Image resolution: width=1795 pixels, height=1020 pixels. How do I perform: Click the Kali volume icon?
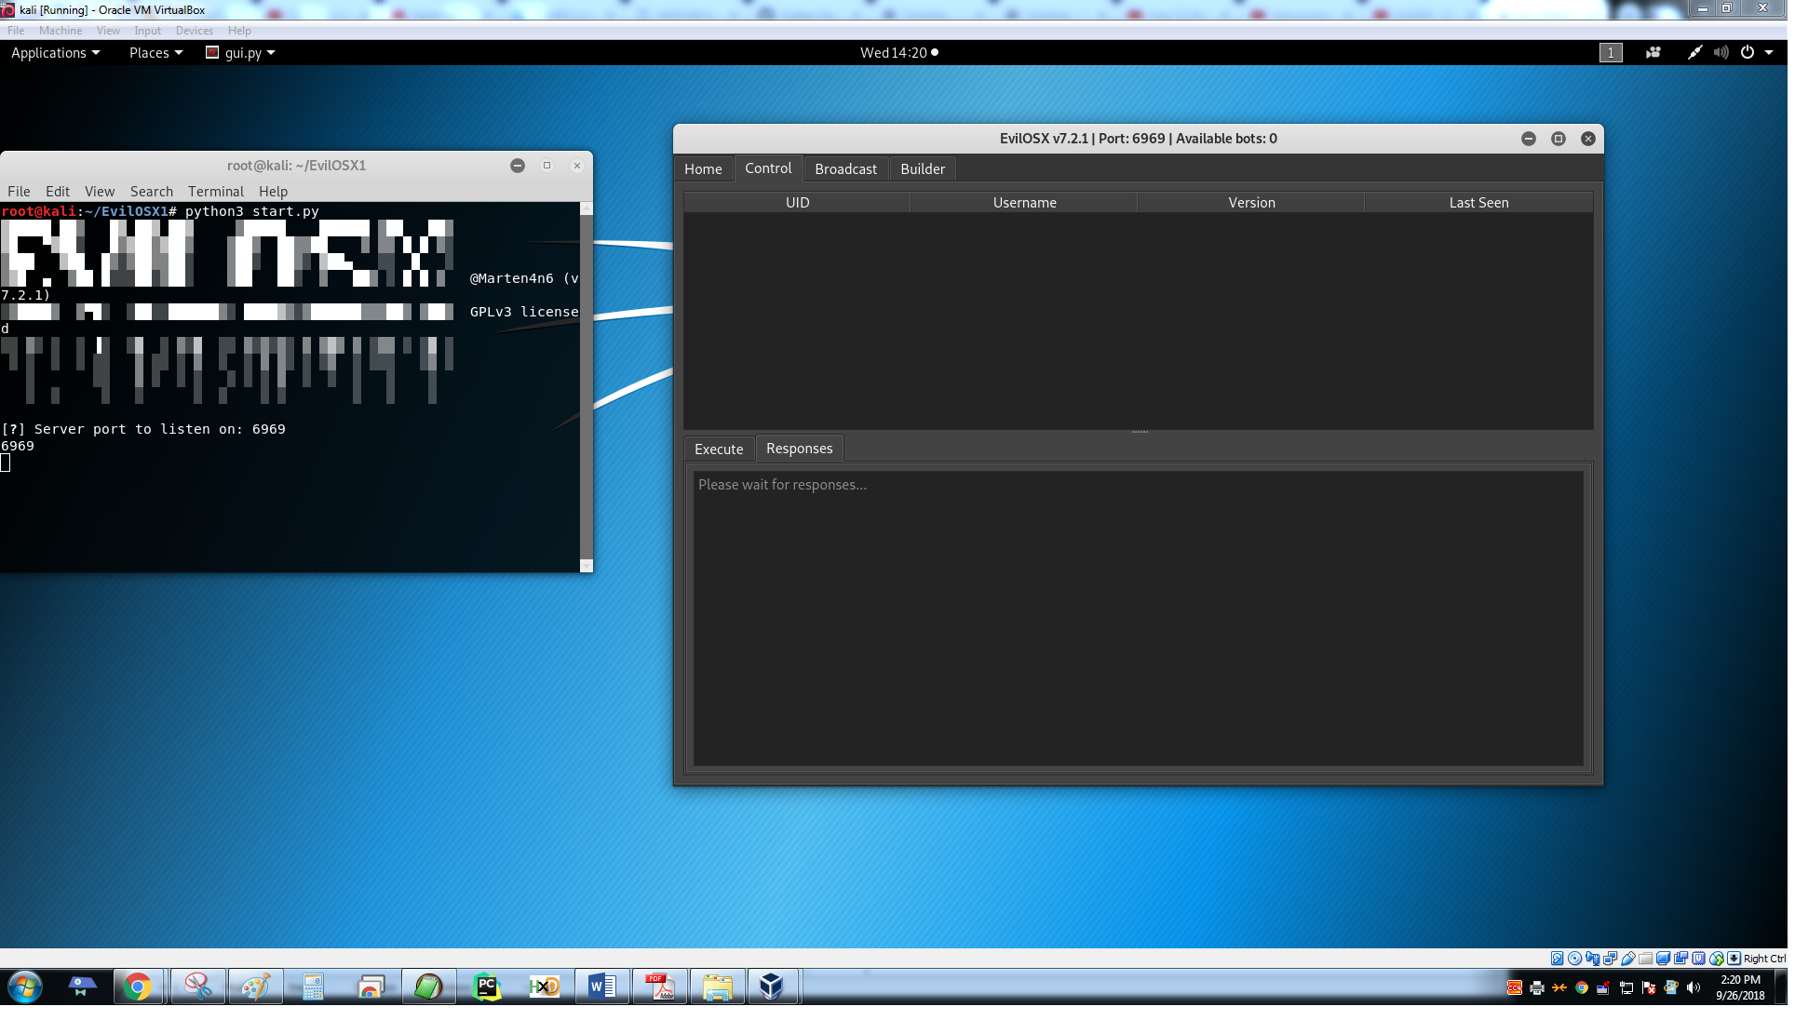(1721, 53)
